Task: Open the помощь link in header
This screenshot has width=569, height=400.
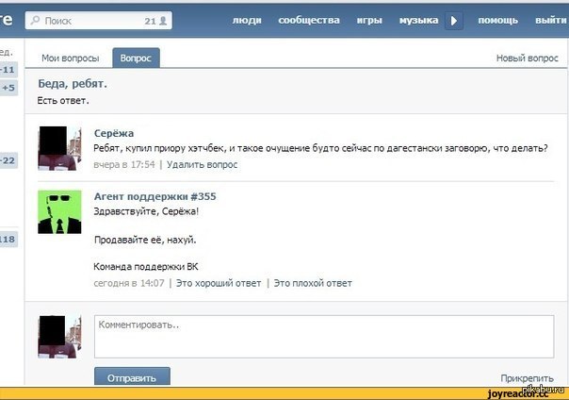Action: pyautogui.click(x=497, y=21)
